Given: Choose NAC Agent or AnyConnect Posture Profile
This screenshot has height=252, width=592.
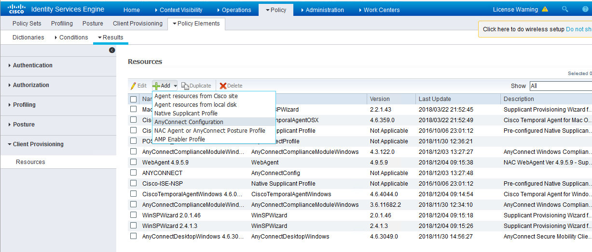Looking at the screenshot, I should point(214,131).
